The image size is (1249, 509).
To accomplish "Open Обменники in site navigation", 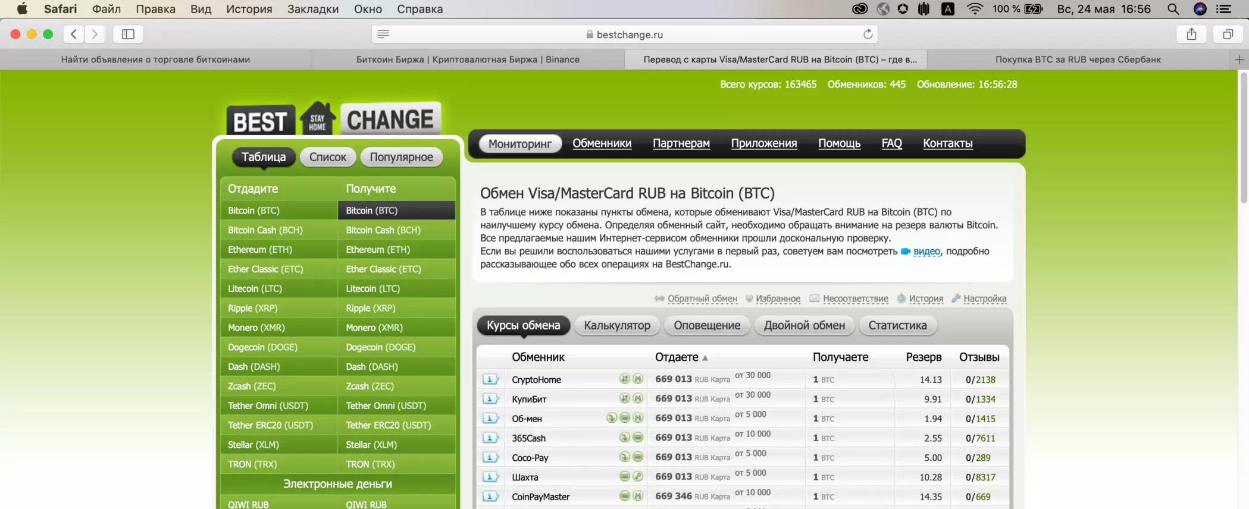I will (602, 143).
